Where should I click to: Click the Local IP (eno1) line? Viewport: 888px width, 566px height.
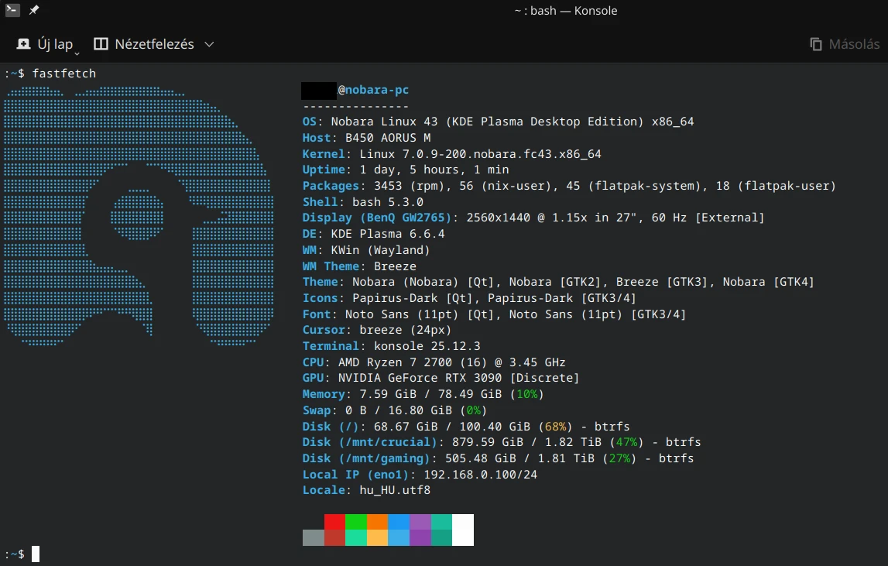[420, 474]
